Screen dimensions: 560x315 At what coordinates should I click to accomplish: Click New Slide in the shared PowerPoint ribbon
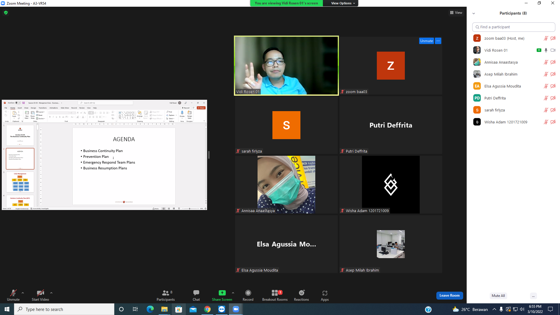(x=27, y=115)
